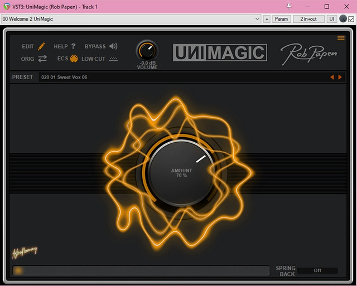This screenshot has height=286, width=357.
Task: Toggle the plugin enable checkbox
Action: (351, 19)
